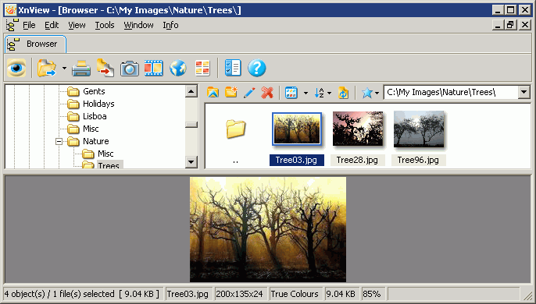
Task: Click the XnView menu bar document icon
Action: 13,26
